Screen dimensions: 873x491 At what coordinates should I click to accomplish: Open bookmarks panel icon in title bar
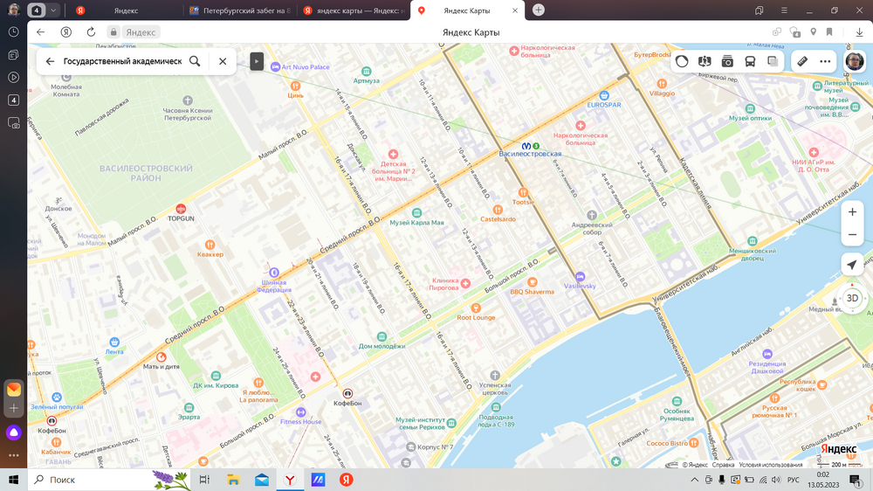[759, 10]
